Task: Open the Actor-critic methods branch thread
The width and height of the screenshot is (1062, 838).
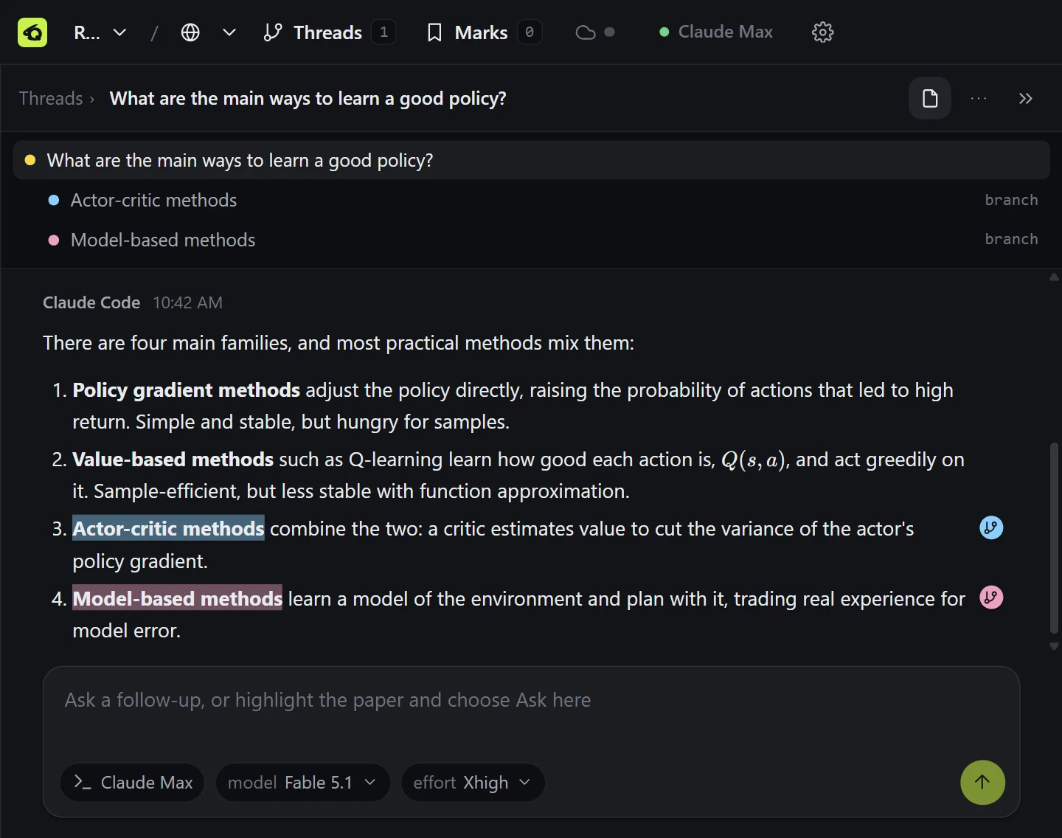Action: click(x=531, y=200)
